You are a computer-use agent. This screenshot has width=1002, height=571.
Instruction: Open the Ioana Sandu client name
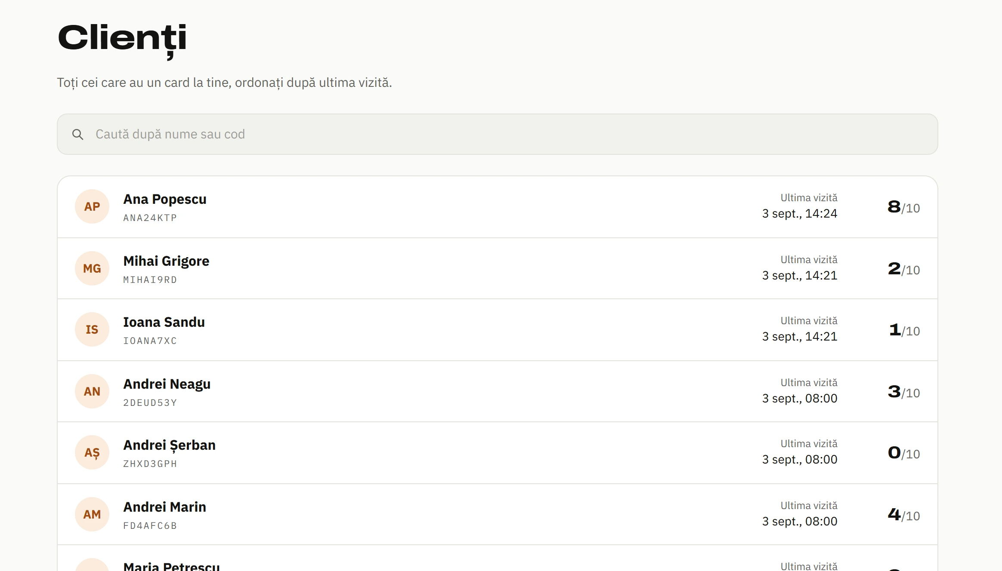(164, 322)
